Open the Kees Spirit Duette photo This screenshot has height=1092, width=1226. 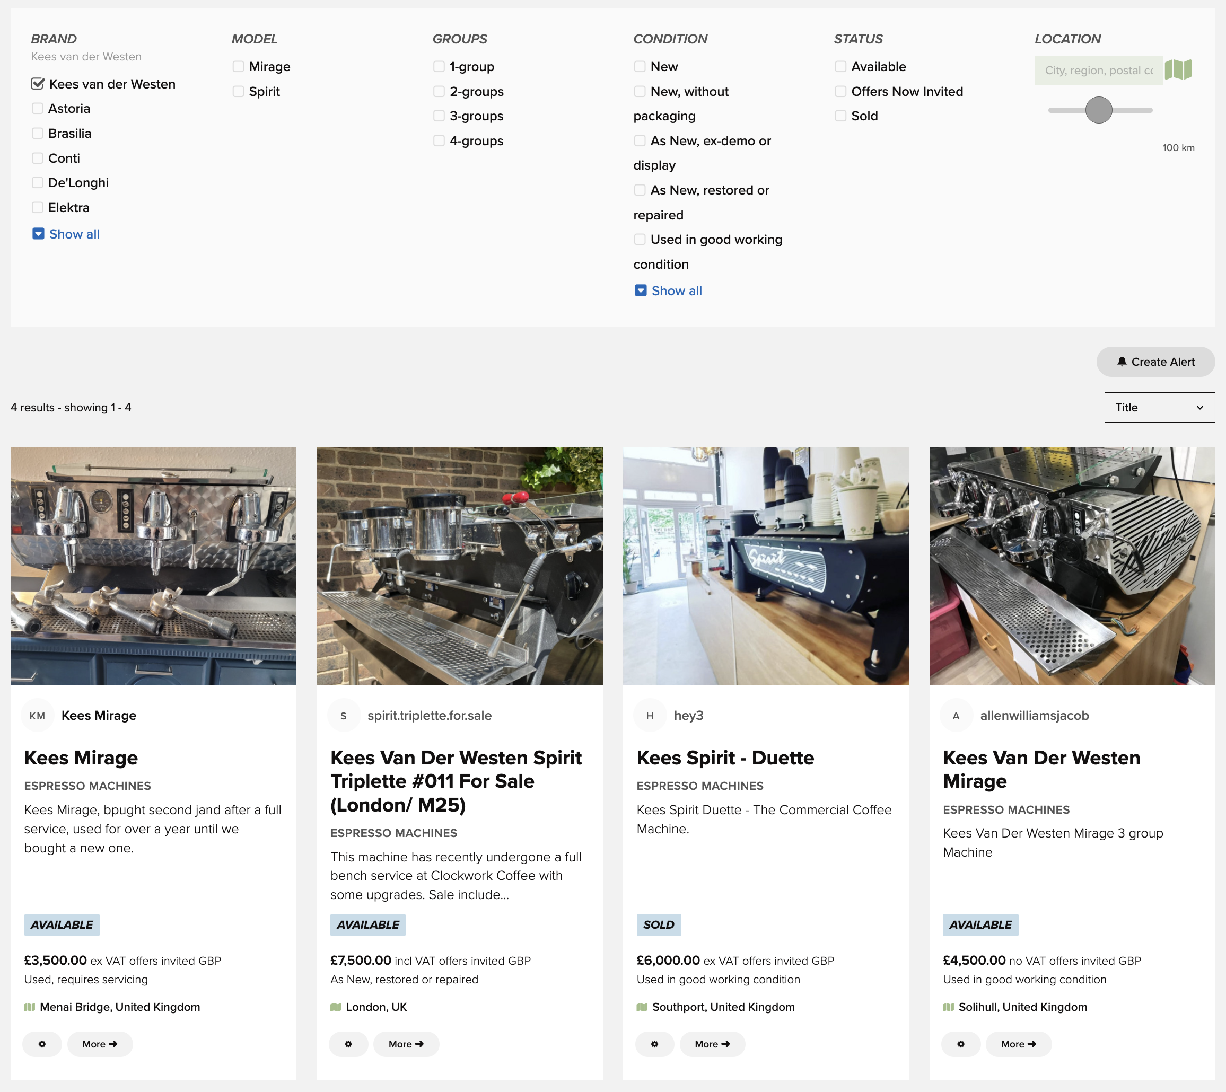pos(766,566)
